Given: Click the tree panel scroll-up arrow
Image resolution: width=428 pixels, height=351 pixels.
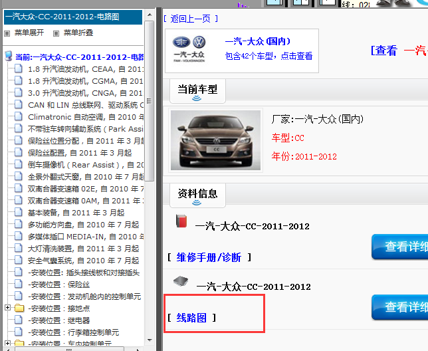Looking at the screenshot, I should click(150, 15).
